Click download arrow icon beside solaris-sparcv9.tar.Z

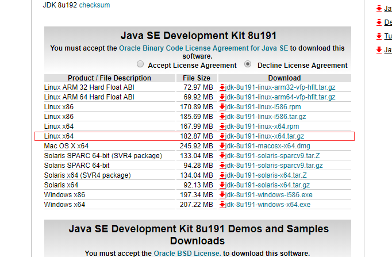tap(222, 155)
